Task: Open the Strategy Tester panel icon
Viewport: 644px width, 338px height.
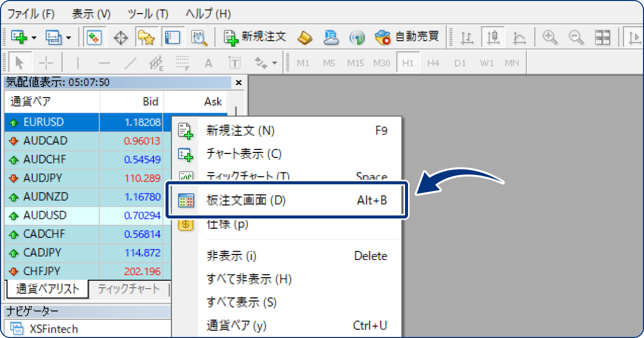Action: (199, 37)
